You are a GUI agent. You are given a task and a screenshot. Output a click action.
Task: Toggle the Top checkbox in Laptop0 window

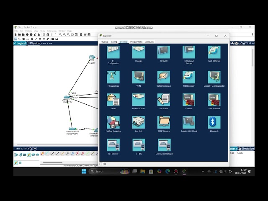[101, 164]
